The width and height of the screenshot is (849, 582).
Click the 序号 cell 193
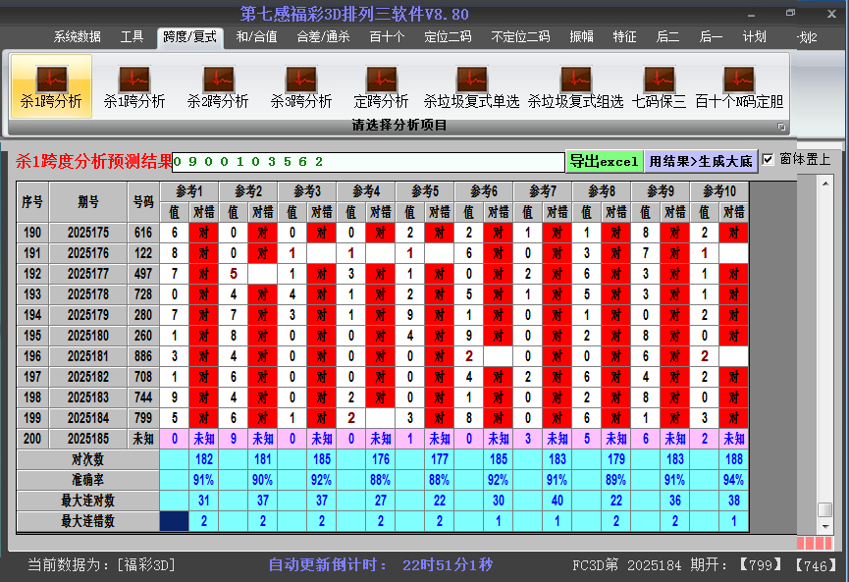(32, 294)
